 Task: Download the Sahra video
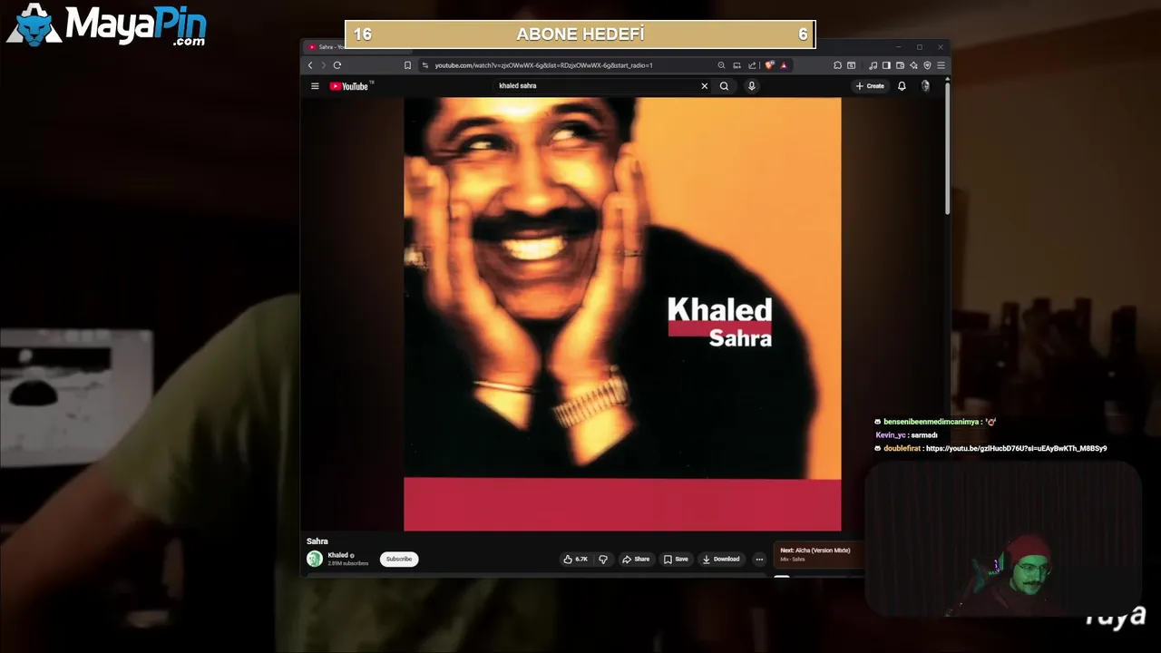point(721,559)
